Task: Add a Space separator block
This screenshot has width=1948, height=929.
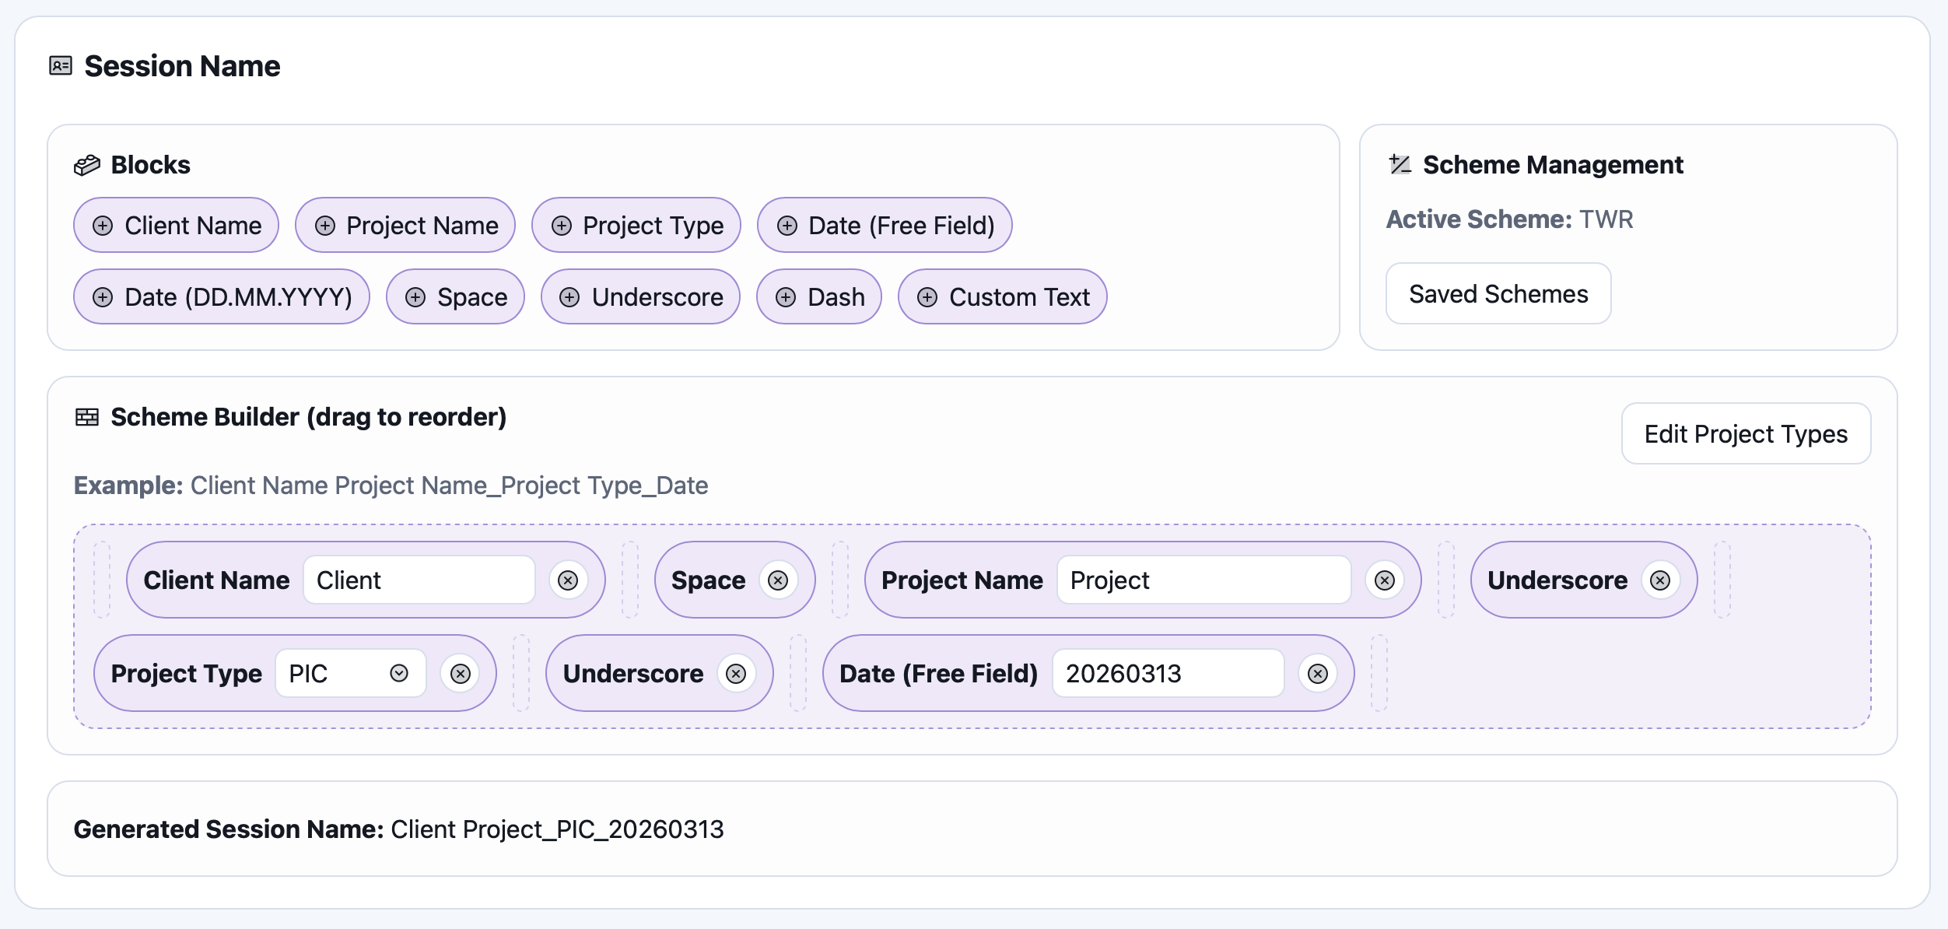Action: point(454,296)
